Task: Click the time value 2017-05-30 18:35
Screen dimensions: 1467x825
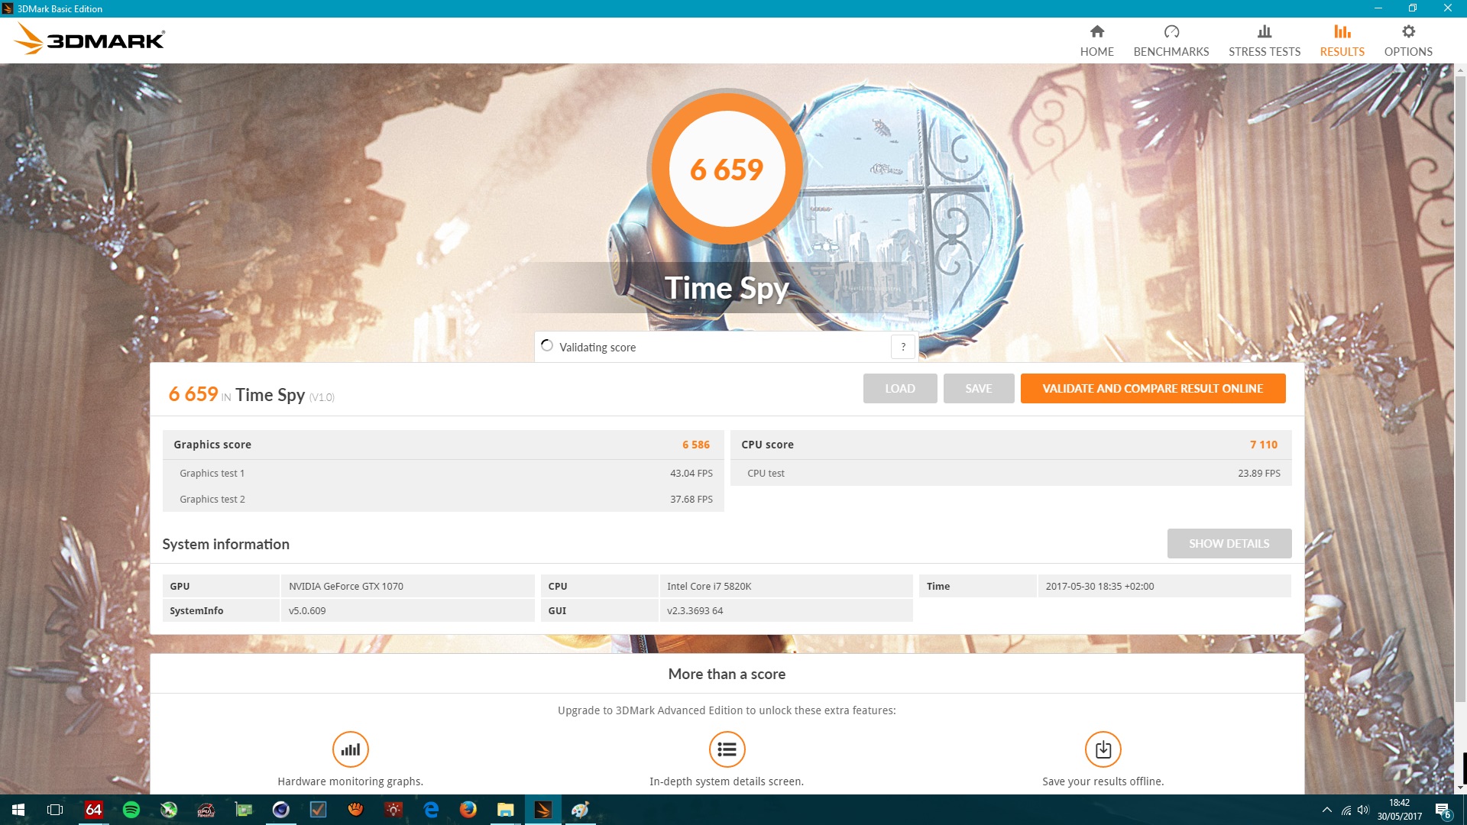Action: pyautogui.click(x=1099, y=586)
